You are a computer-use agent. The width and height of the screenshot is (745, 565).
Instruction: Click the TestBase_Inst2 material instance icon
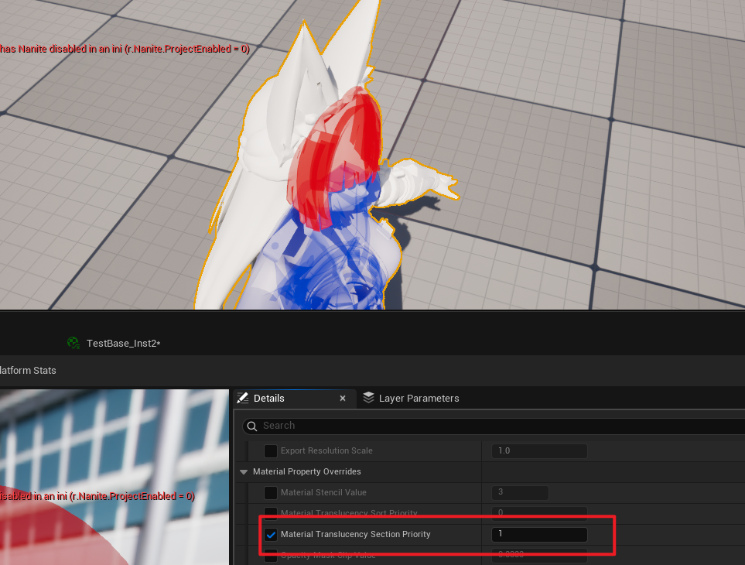(x=73, y=343)
